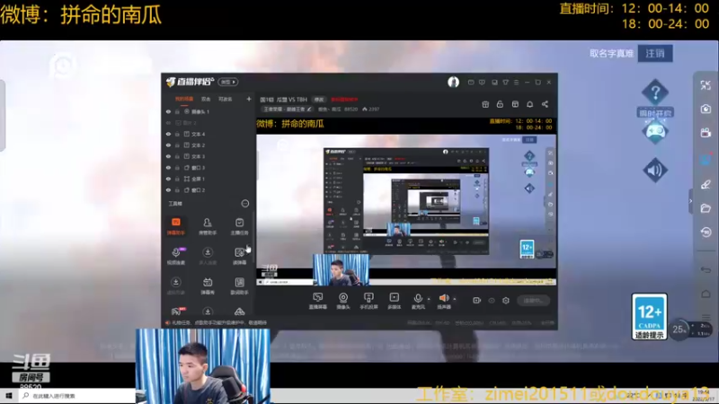Click the record video icon in bottom bar
This screenshot has height=404, width=719.
click(x=477, y=301)
